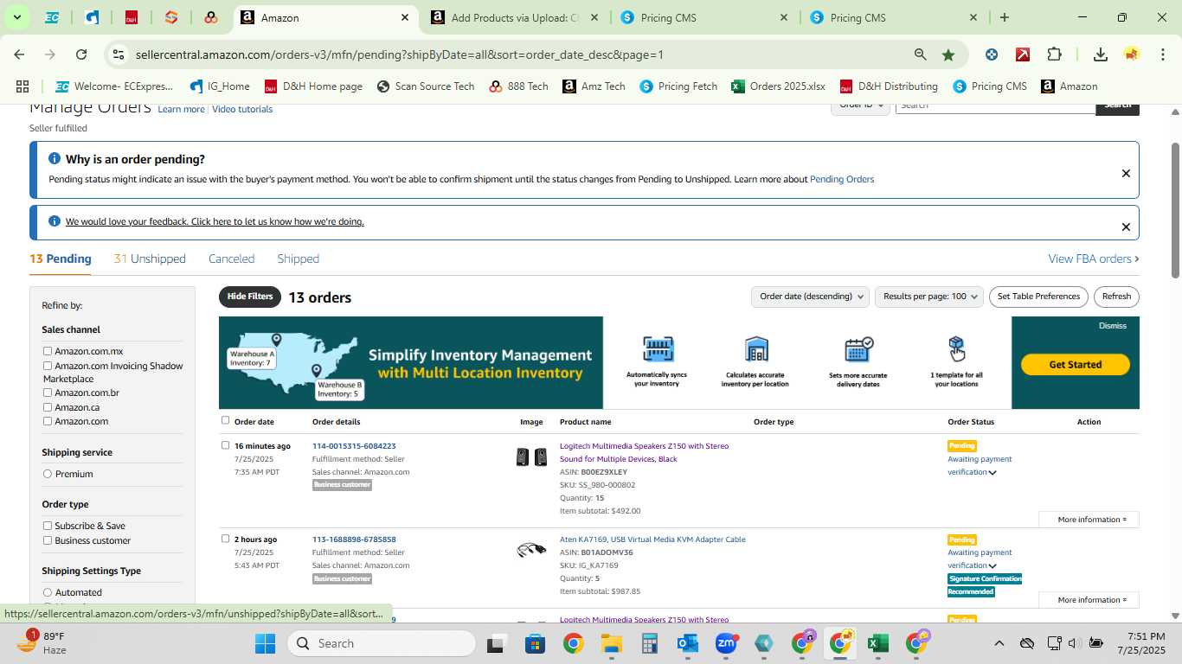Check the Subscribe & Save filter

(48, 526)
